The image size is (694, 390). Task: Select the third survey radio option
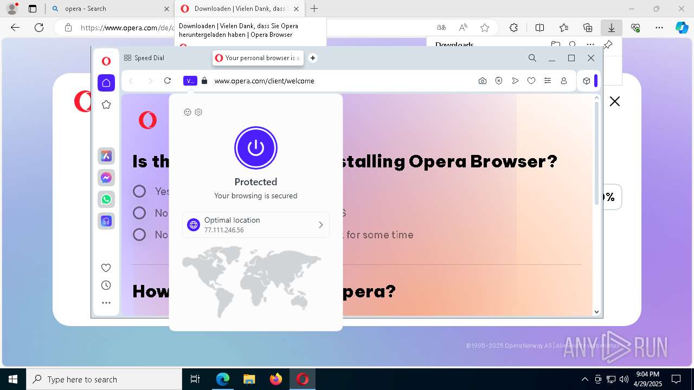pos(139,235)
